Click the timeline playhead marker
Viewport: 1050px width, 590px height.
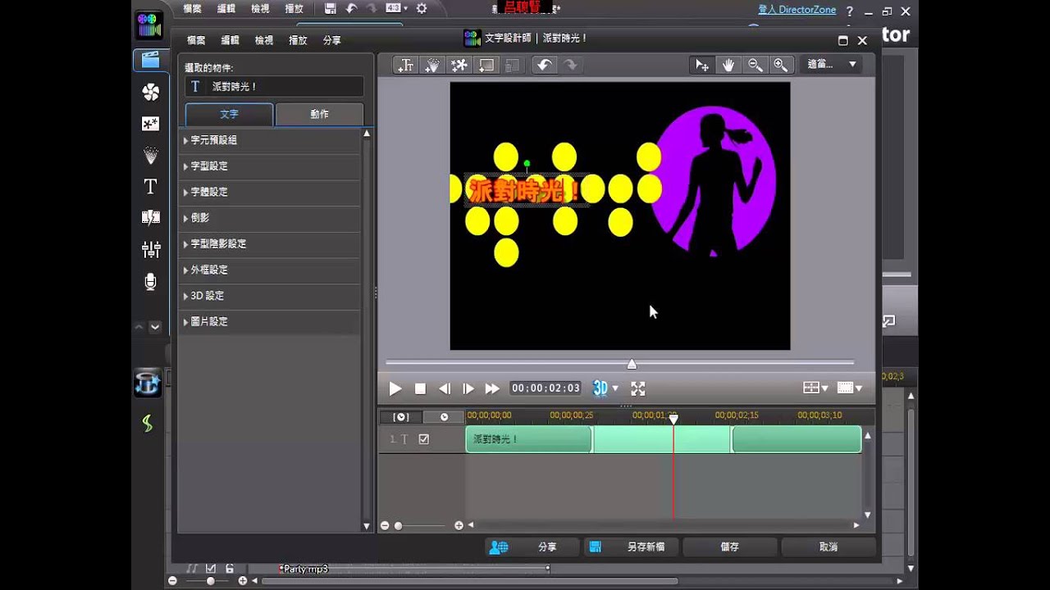pos(673,418)
